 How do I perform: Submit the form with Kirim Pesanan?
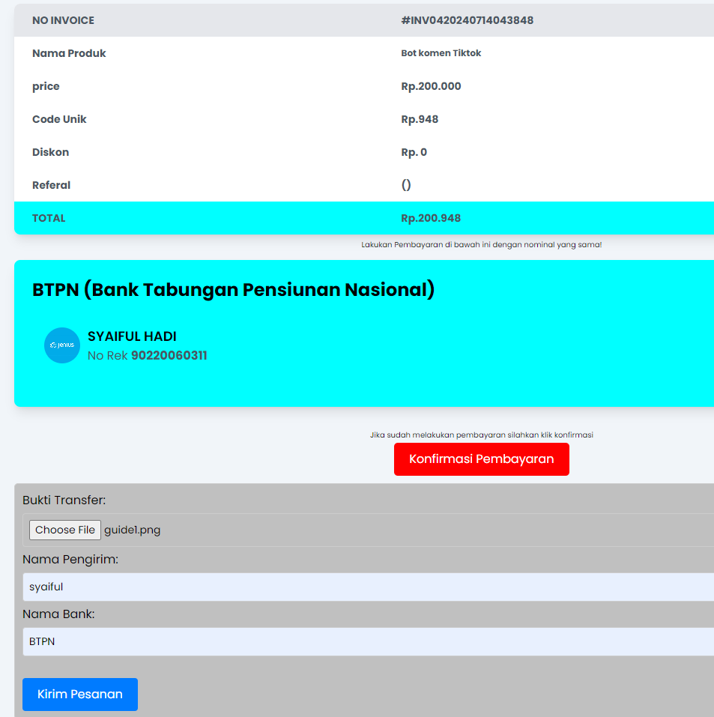80,694
